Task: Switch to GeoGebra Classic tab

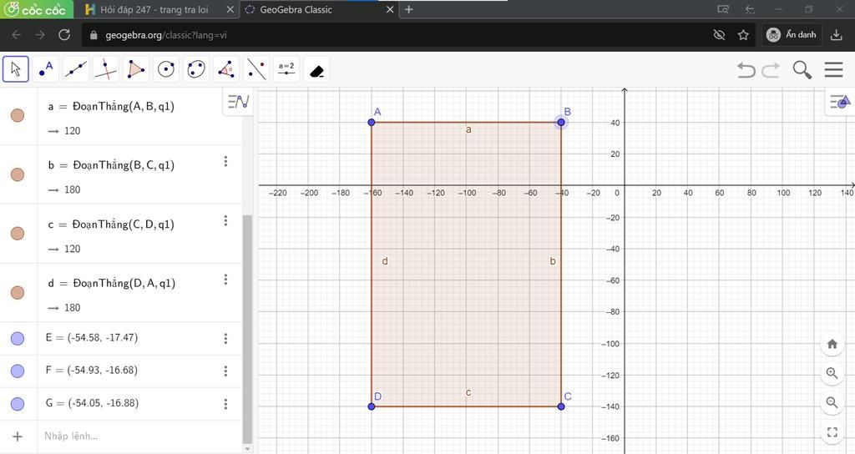Action: [320, 10]
